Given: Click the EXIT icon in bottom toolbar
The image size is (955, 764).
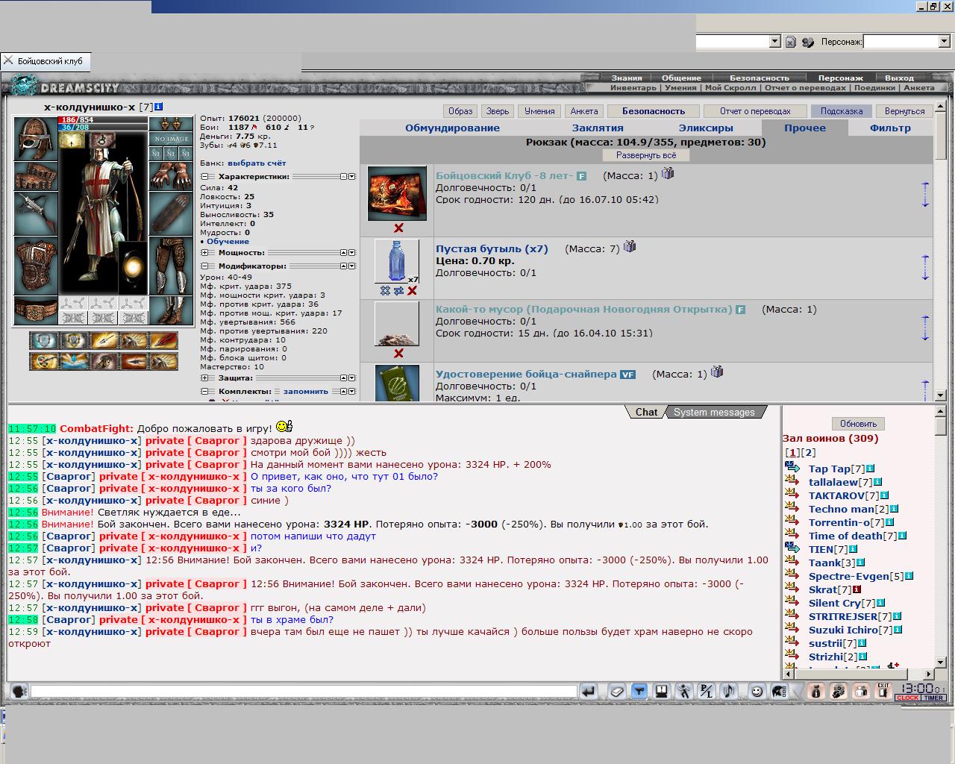Looking at the screenshot, I should coord(883,692).
